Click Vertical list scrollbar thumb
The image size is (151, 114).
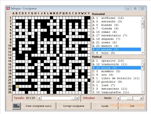coord(143,67)
